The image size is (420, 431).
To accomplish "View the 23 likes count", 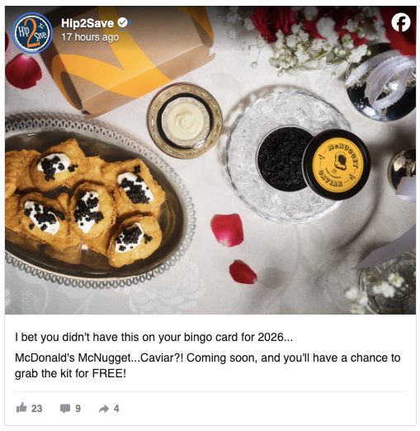I will pos(36,409).
